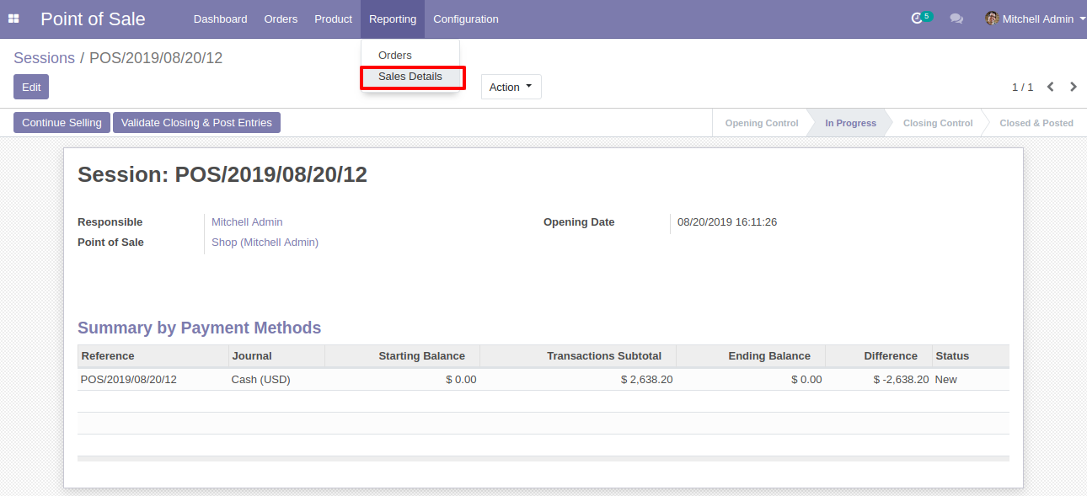Screen dimensions: 1087x496
Task: Open the Shop (Mitchell Admin) link
Action: [x=265, y=243]
